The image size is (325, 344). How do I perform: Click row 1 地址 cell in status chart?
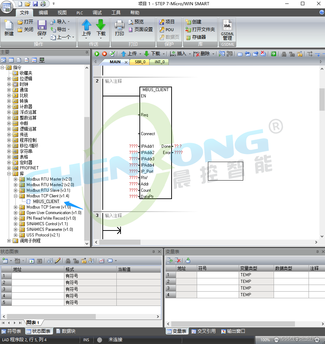click(x=38, y=276)
